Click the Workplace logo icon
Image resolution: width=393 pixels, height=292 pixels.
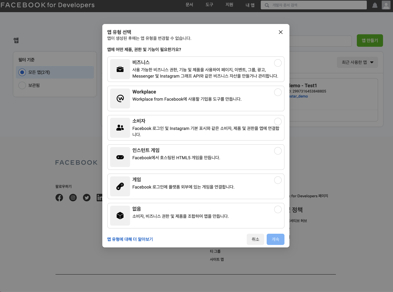tap(120, 98)
